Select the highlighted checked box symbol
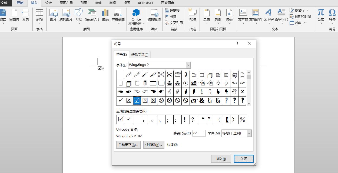 click(x=137, y=101)
